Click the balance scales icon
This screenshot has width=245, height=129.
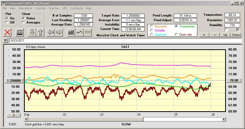(x=20, y=32)
